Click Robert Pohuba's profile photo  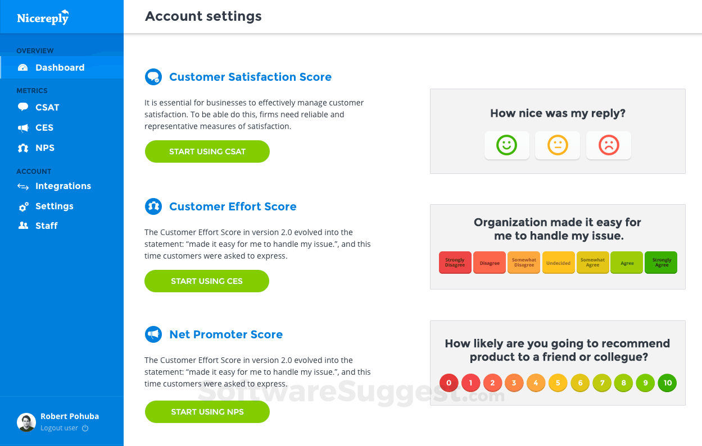tap(26, 422)
